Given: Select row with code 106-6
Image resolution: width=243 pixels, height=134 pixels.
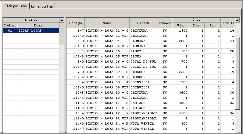Looking at the screenshot, I should 151,67.
